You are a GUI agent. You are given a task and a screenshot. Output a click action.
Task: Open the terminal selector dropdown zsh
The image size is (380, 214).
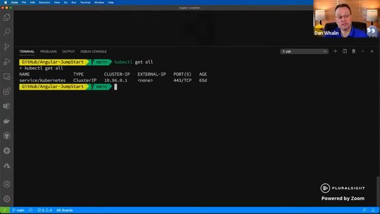pos(305,52)
